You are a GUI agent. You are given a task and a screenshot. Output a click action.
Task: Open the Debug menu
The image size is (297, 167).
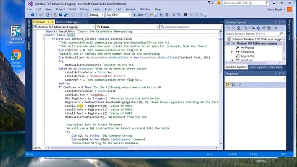pyautogui.click(x=84, y=9)
